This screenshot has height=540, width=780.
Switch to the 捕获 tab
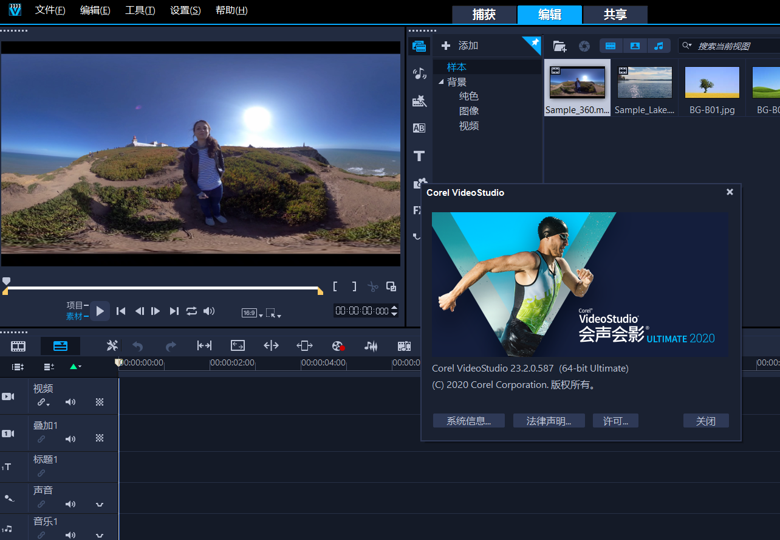pyautogui.click(x=484, y=15)
